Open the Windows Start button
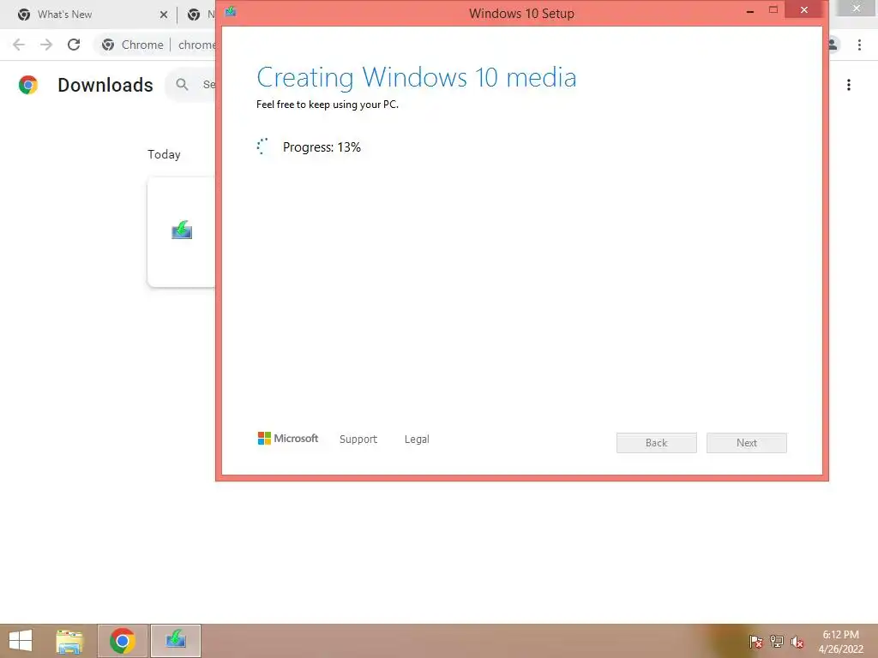Screen dimensions: 878x658 tap(21, 641)
